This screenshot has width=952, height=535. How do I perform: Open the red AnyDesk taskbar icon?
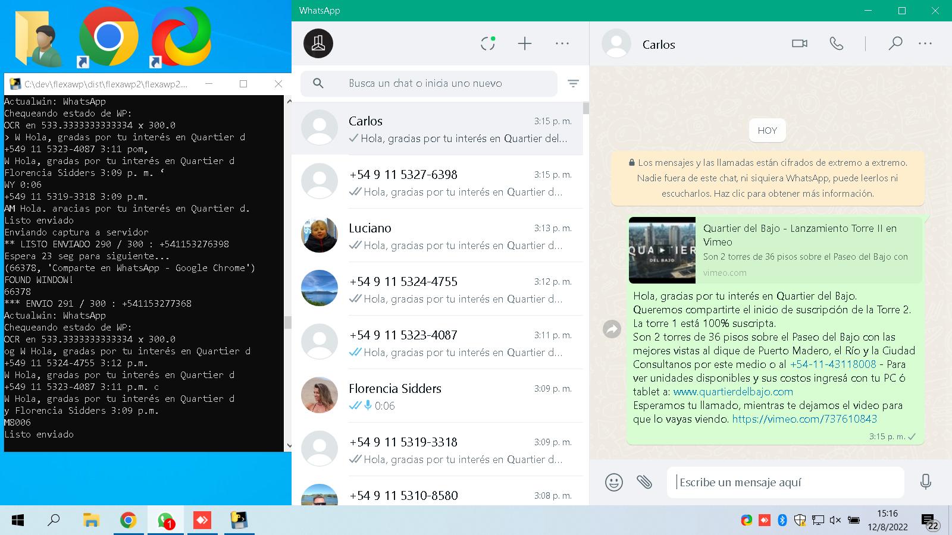coord(202,521)
